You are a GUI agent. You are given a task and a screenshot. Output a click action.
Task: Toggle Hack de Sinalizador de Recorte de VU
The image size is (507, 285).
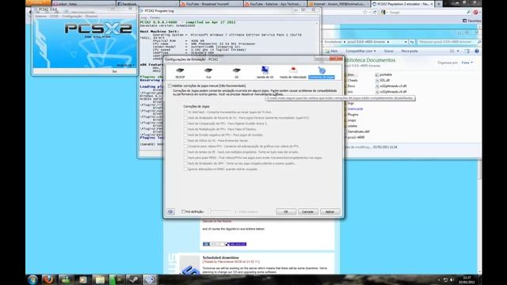coord(185,118)
